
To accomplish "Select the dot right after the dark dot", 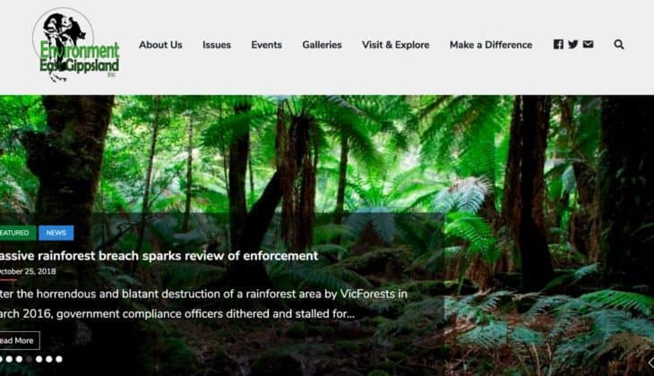I will click(x=39, y=359).
